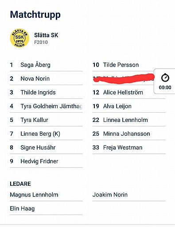Click the Slätta SK club logo
Viewport: 175px width, 227px height.
coord(19,38)
